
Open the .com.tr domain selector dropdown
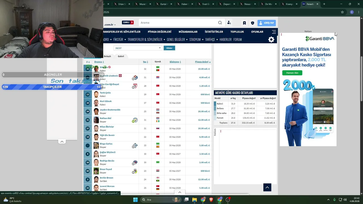point(110,25)
